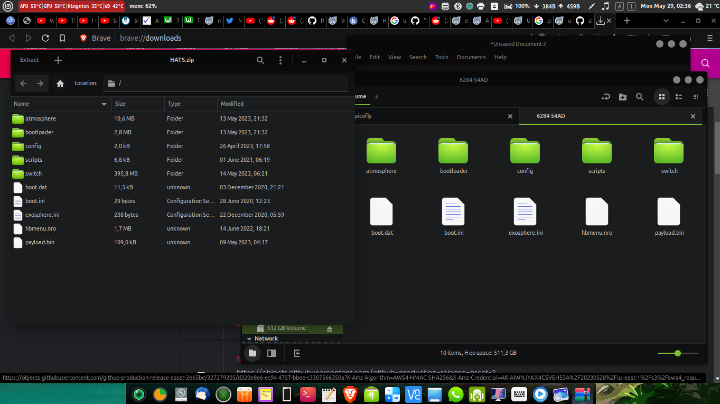Select the switch folder row in HATS.zip

point(182,173)
